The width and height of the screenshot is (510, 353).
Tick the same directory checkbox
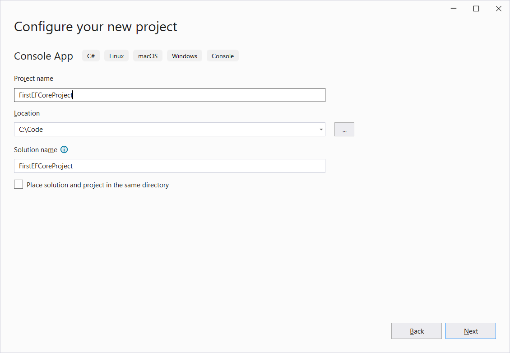19,185
